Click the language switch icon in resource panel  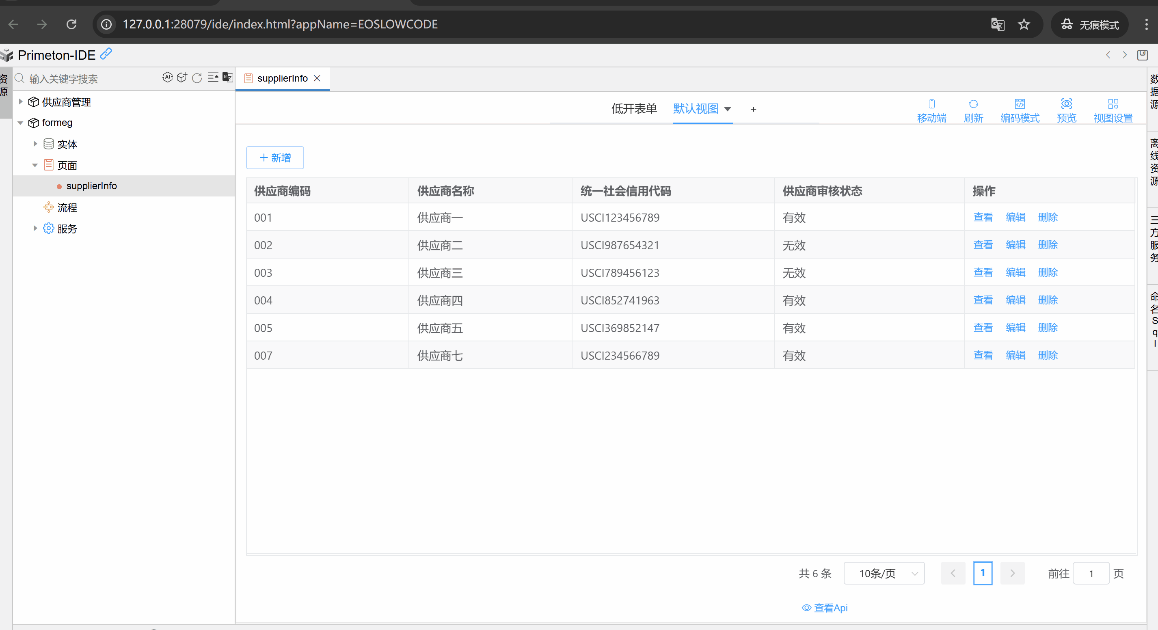(228, 77)
